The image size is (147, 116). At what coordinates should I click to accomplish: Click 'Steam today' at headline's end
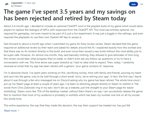click(109, 18)
